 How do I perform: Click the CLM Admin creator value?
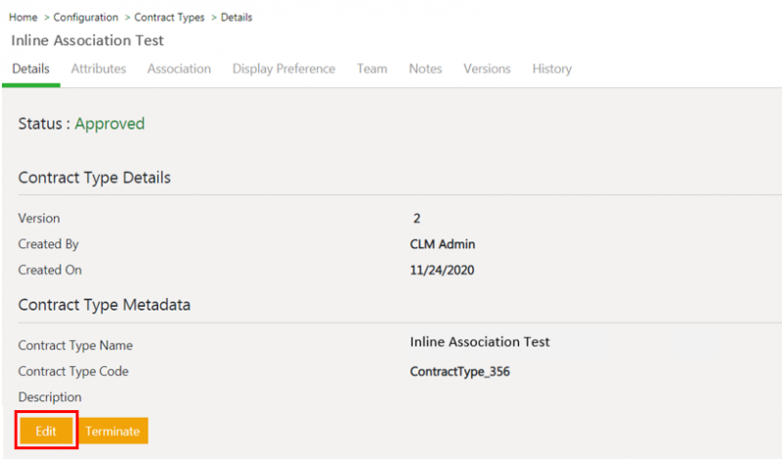click(443, 244)
